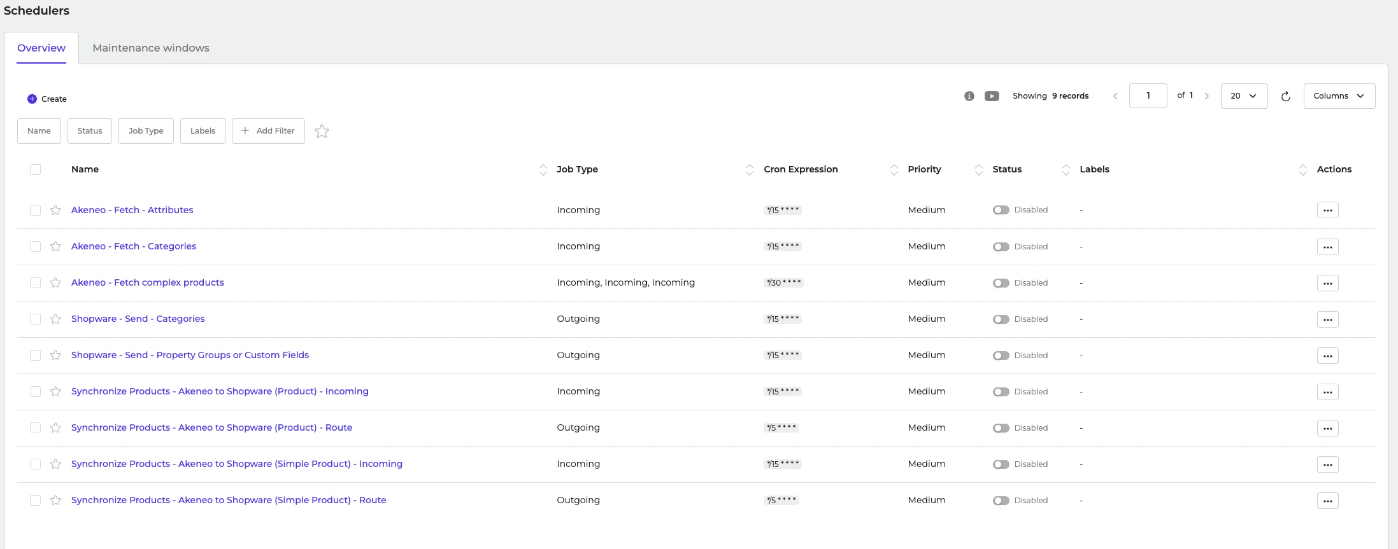The image size is (1398, 549).
Task: Sort by the Priority column sort arrows
Action: 978,169
